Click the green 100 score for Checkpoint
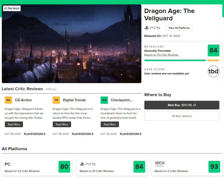 pyautogui.click(x=104, y=100)
